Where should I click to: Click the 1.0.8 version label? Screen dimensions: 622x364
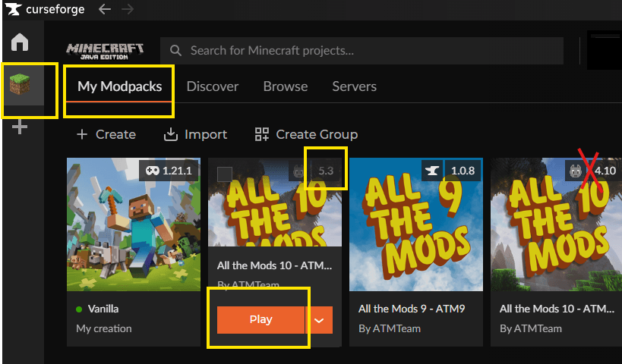pos(463,171)
